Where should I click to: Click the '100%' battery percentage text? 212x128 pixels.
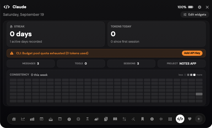(x=182, y=7)
